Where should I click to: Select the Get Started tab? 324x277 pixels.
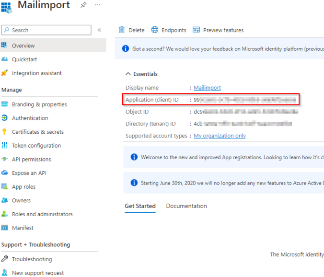[140, 206]
